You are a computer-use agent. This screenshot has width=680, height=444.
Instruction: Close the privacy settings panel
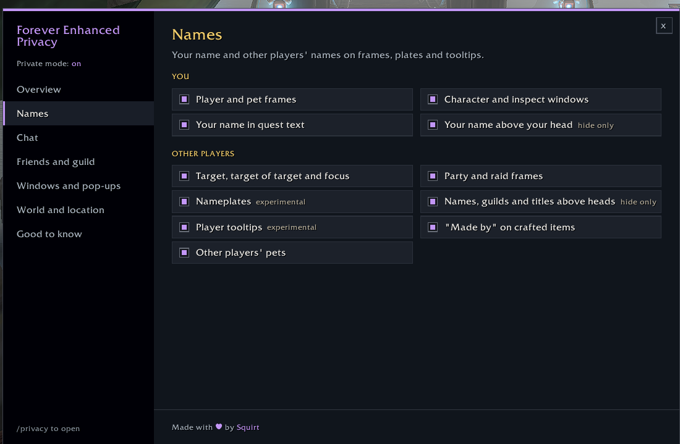pos(663,26)
